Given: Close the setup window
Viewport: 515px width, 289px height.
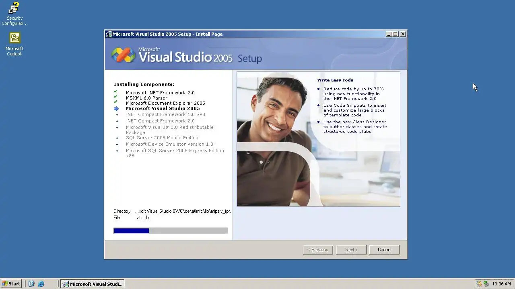Looking at the screenshot, I should pos(403,34).
